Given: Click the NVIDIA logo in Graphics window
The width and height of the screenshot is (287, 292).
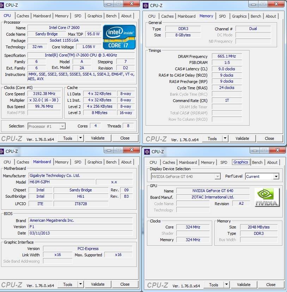Looking at the screenshot, I should pos(267,197).
